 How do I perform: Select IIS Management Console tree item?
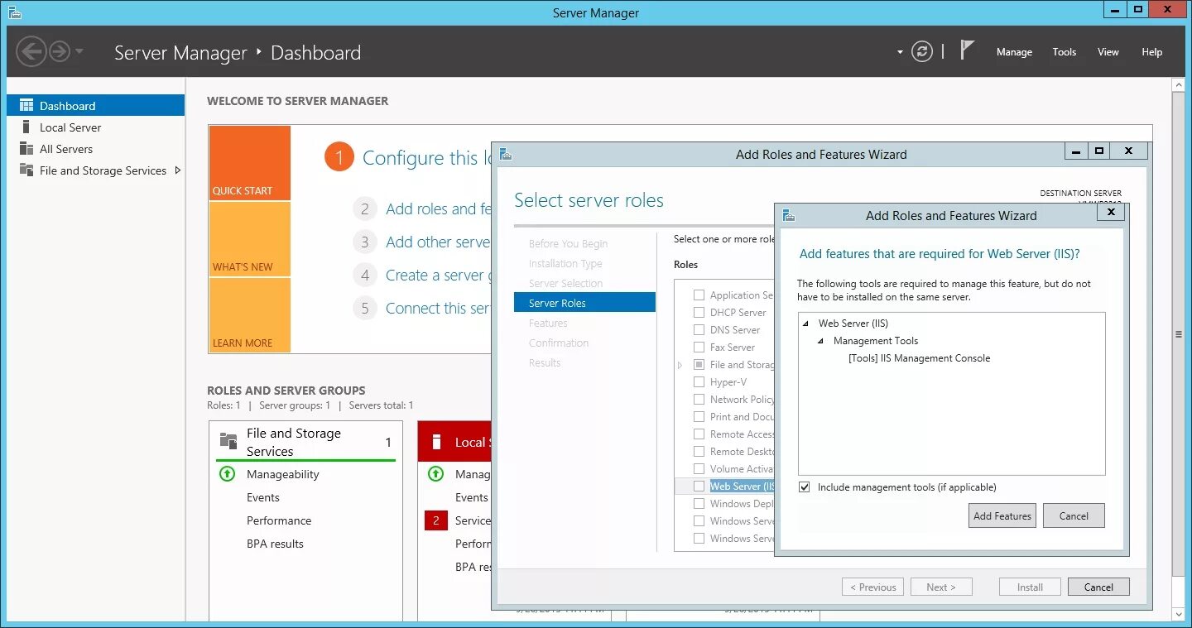coord(919,358)
